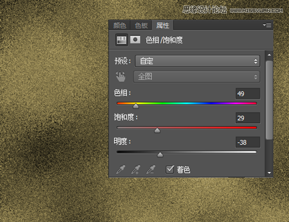The width and height of the screenshot is (289, 222).
Task: Switch to the 颜色 tab
Action: tap(120, 26)
